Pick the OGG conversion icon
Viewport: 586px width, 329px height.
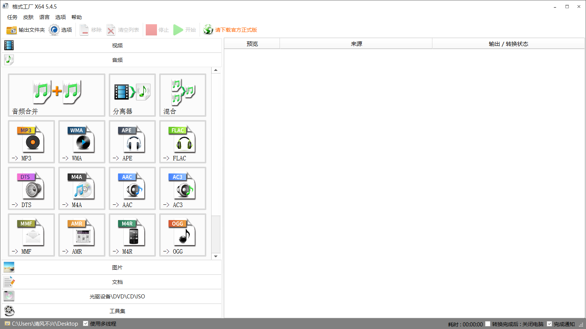point(183,235)
